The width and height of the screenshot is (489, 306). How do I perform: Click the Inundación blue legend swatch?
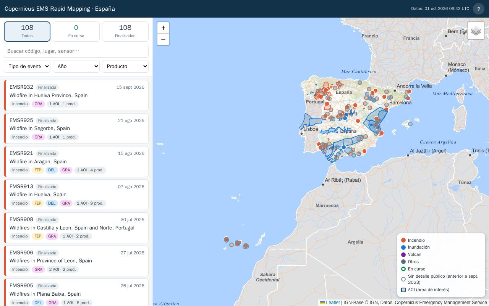point(403,247)
